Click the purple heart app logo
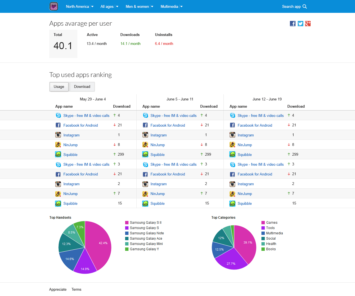355x296 pixels. 54,6
